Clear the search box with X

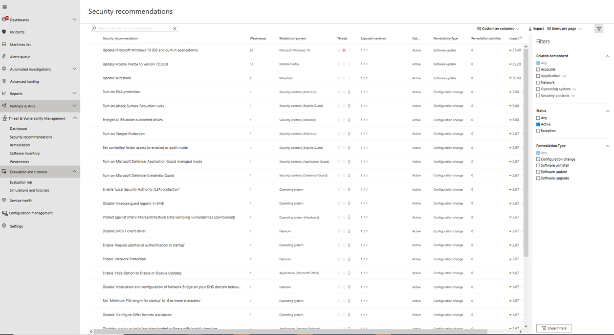pyautogui.click(x=174, y=29)
